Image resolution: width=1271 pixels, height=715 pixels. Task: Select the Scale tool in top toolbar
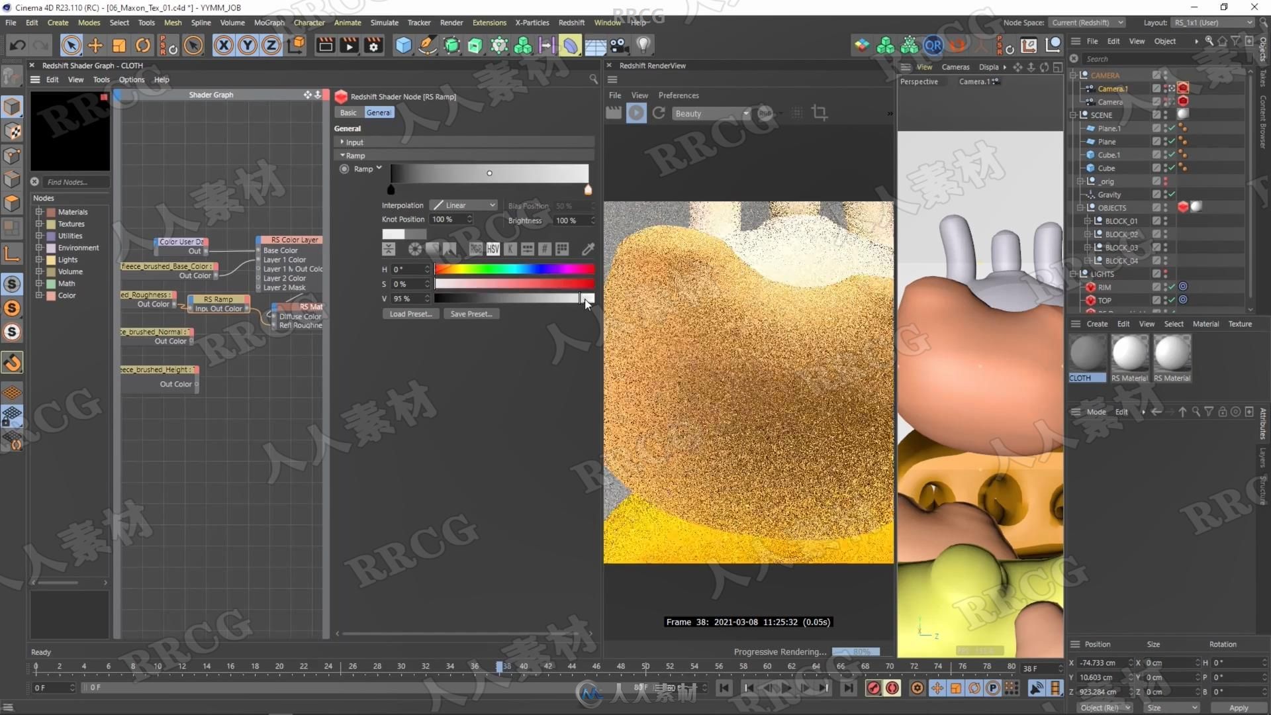[119, 46]
